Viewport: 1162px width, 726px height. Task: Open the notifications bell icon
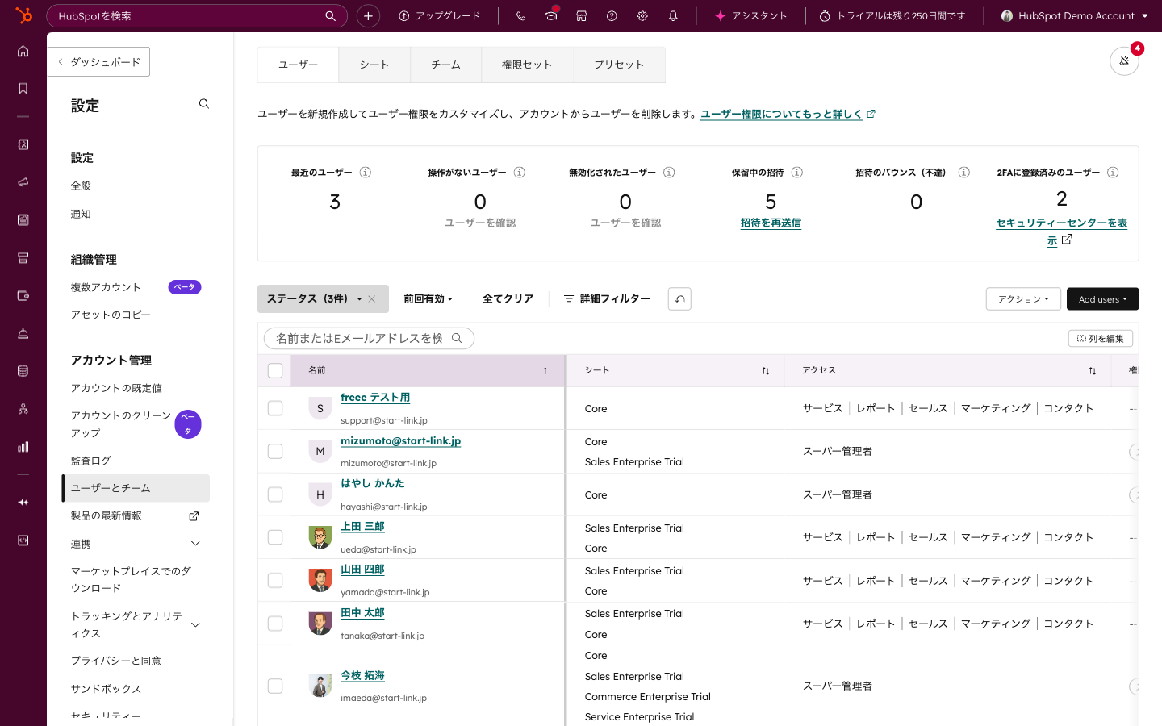[673, 16]
